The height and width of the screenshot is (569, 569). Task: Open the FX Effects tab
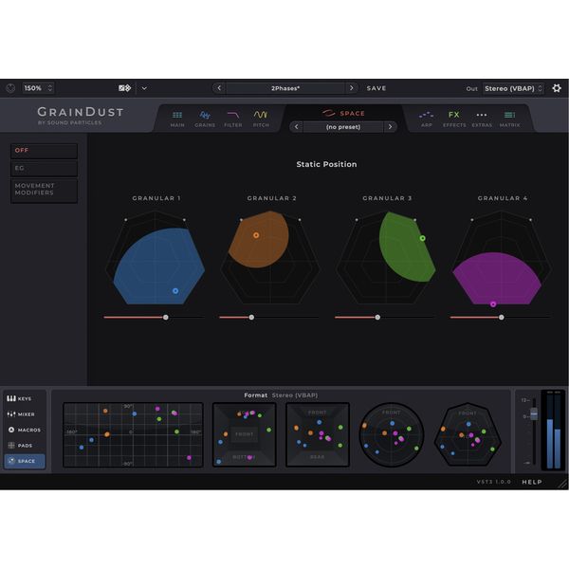[x=454, y=119]
